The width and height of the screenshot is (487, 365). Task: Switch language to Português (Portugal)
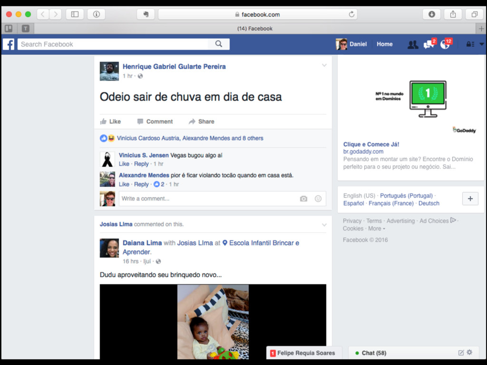[406, 195]
